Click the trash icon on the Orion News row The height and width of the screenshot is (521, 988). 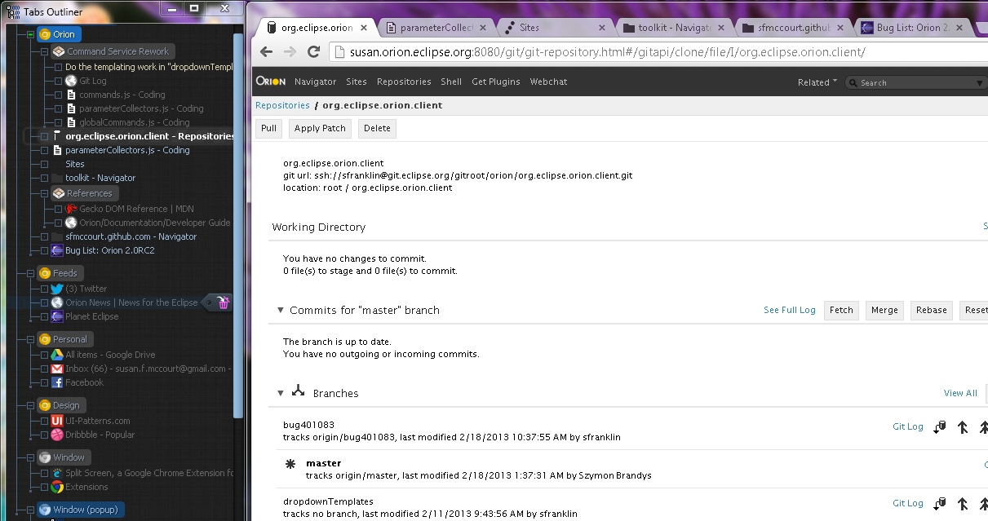[x=224, y=303]
